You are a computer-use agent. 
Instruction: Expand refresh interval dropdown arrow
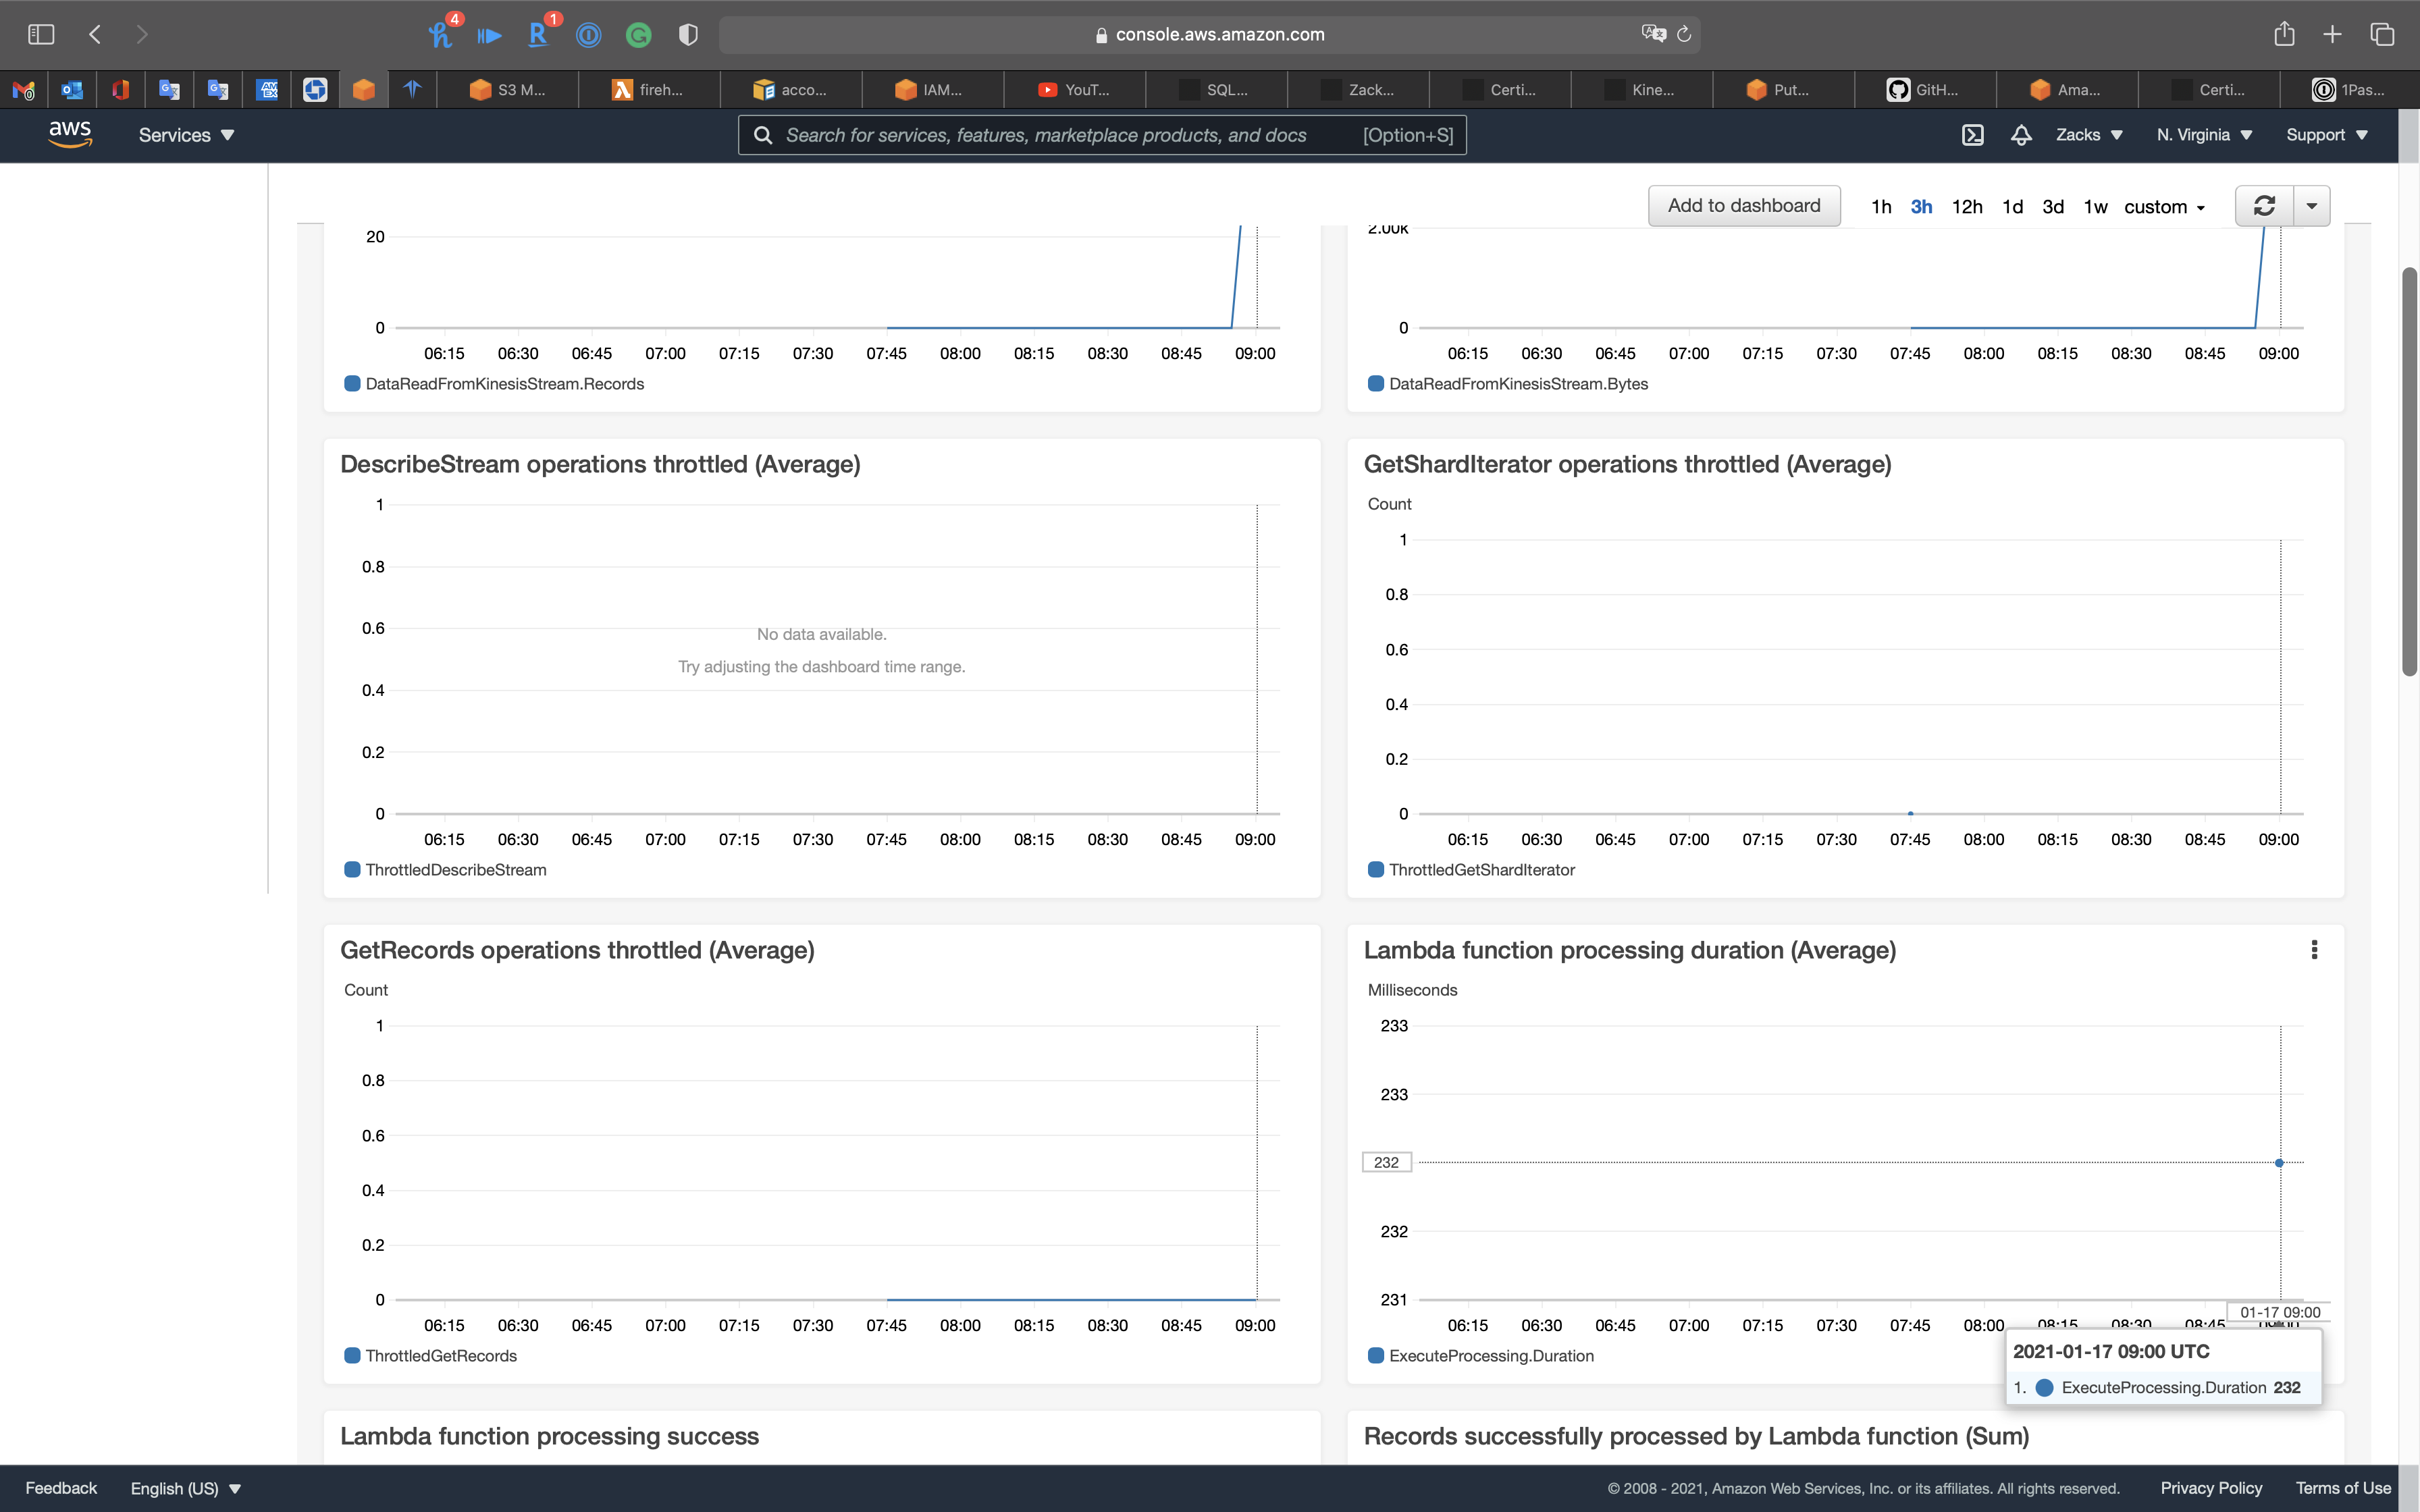(x=2312, y=206)
